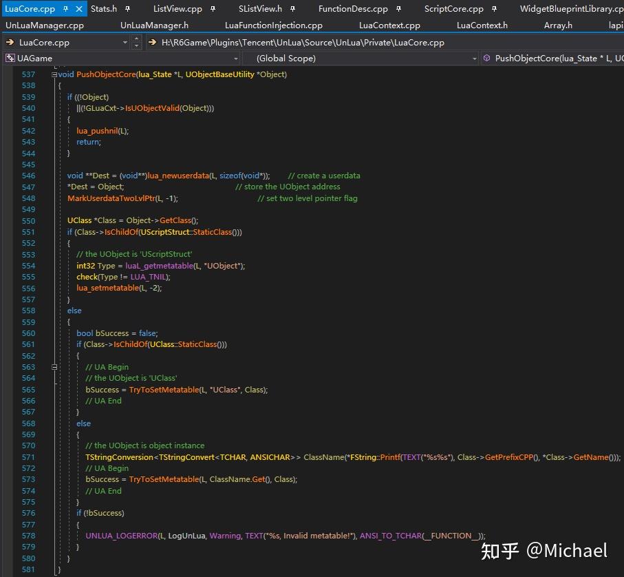Switch to the LuaFunctionInjection.cpp tab
The width and height of the screenshot is (624, 577).
pos(274,25)
